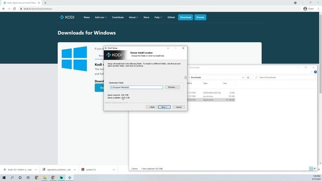The width and height of the screenshot is (322, 181).
Task: Click the browser forward arrow
Action: click(9, 9)
